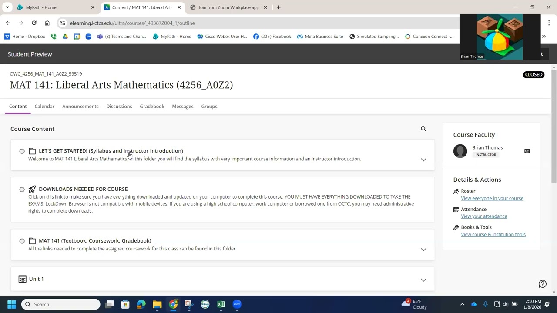Expand the MAT 141 Textbook Coursework folder chevron
The image size is (557, 313).
(423, 250)
